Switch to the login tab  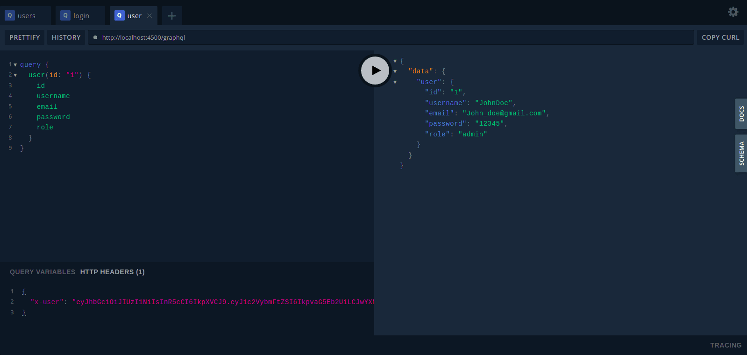coord(80,16)
